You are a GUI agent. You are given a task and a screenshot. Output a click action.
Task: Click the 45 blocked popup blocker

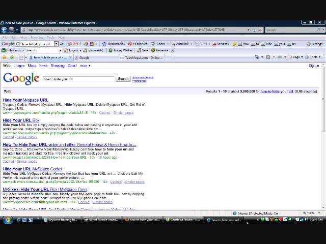point(138,44)
